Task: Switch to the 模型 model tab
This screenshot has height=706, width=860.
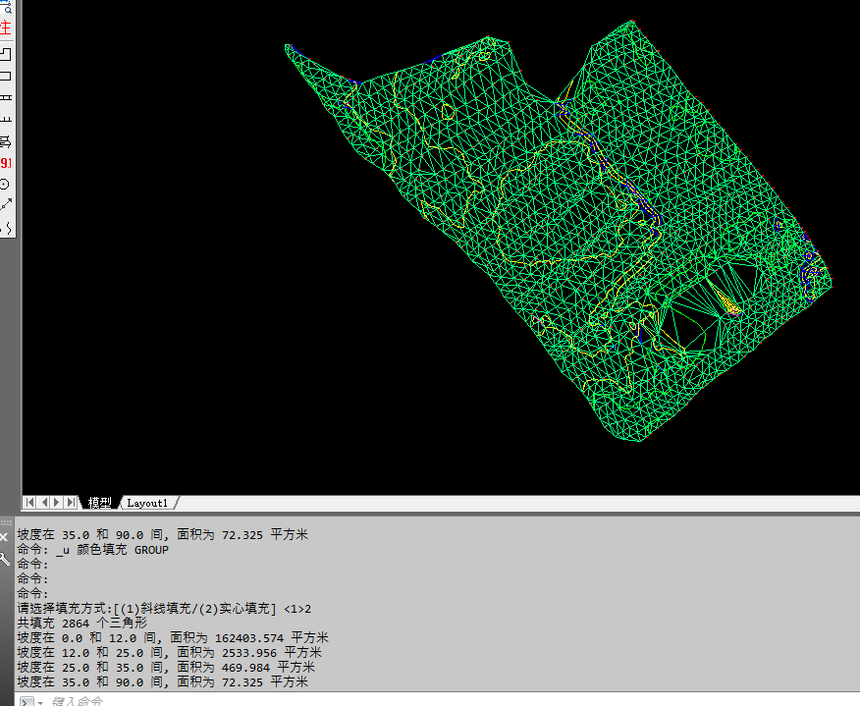Action: tap(100, 503)
